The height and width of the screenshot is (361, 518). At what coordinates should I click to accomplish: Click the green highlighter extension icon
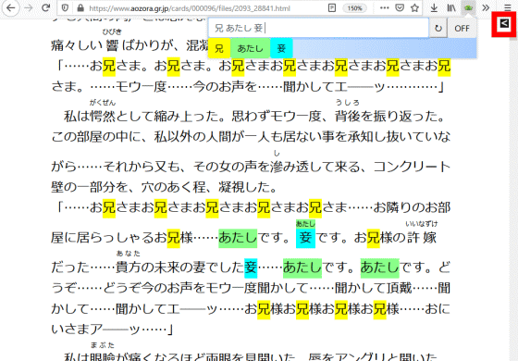tap(468, 8)
